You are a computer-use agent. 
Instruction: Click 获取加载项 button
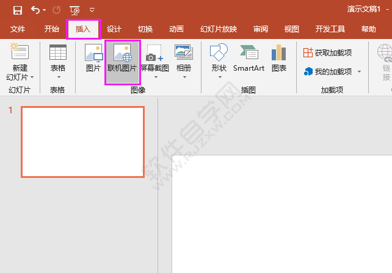pyautogui.click(x=327, y=52)
